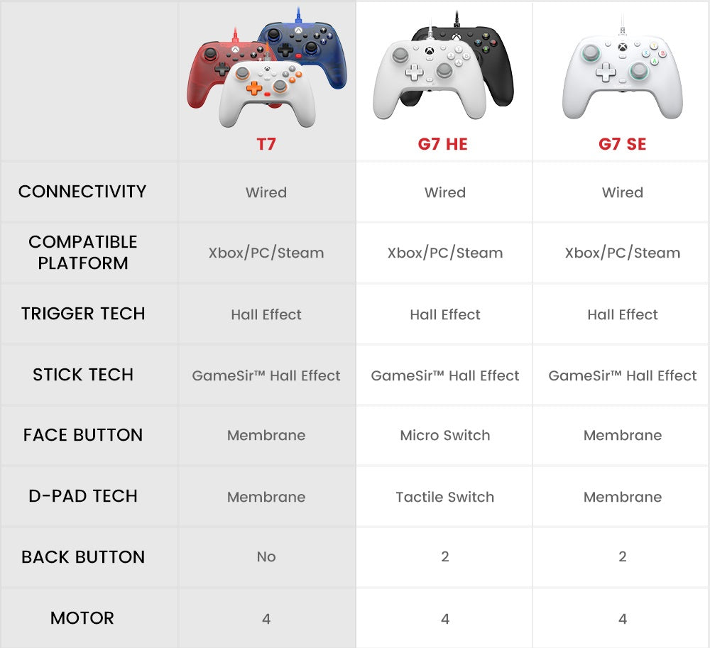
Task: Click the Xbox logo on G7 SE controller
Action: point(623,48)
